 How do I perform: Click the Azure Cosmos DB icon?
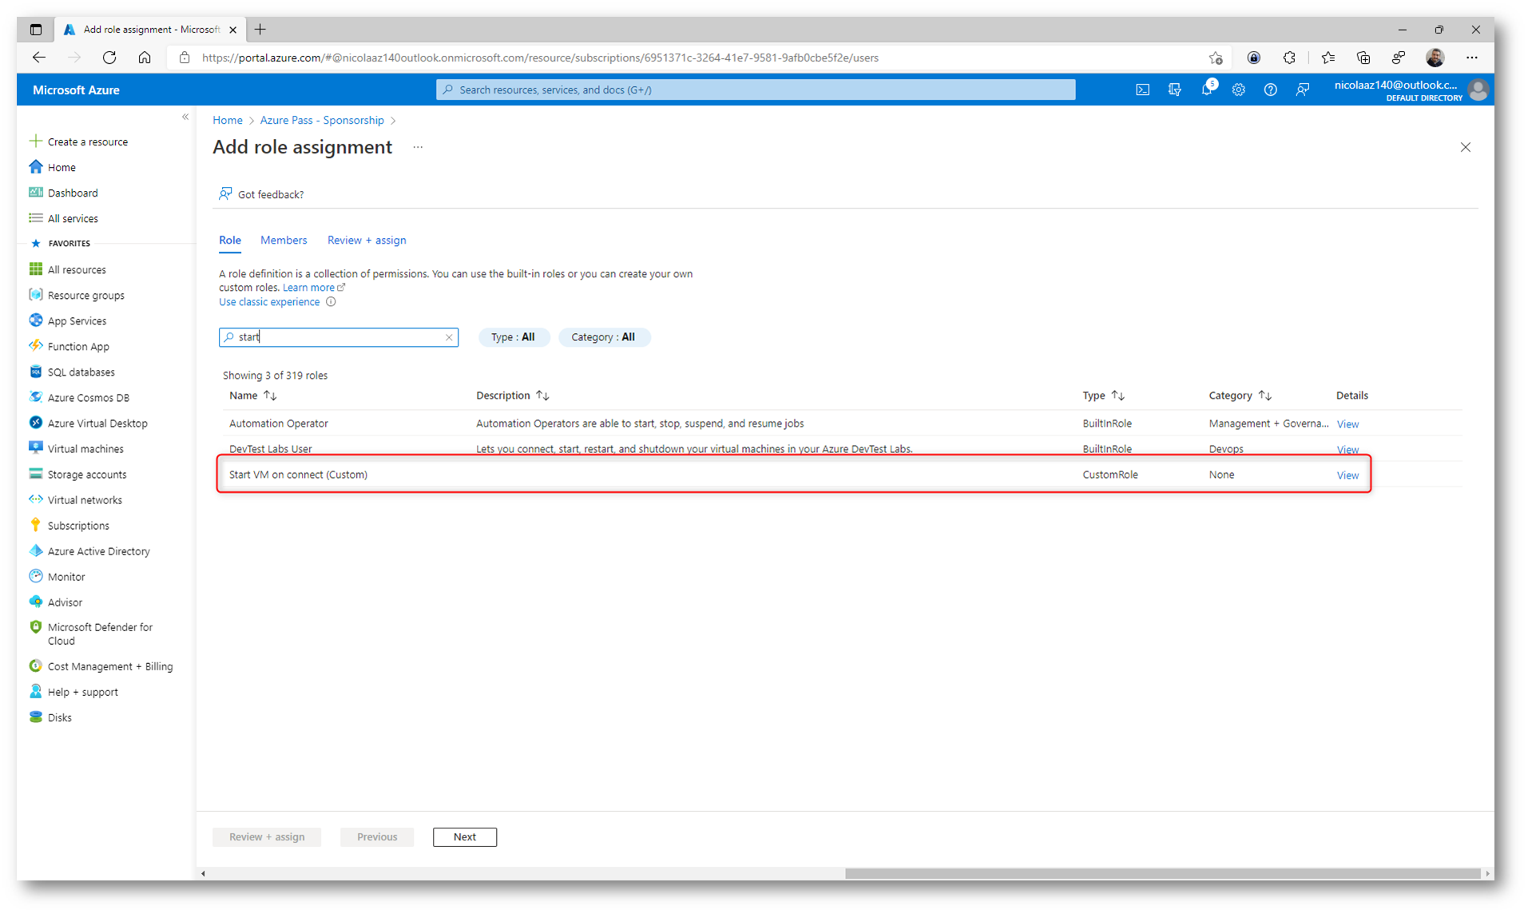click(36, 397)
